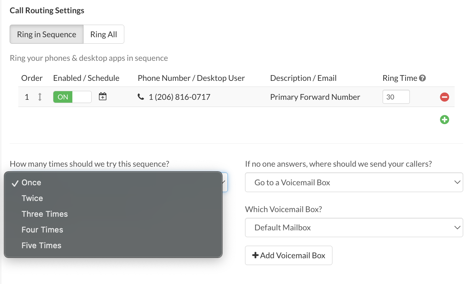Click the Ring Time help question mark
The height and width of the screenshot is (284, 470).
pos(422,78)
